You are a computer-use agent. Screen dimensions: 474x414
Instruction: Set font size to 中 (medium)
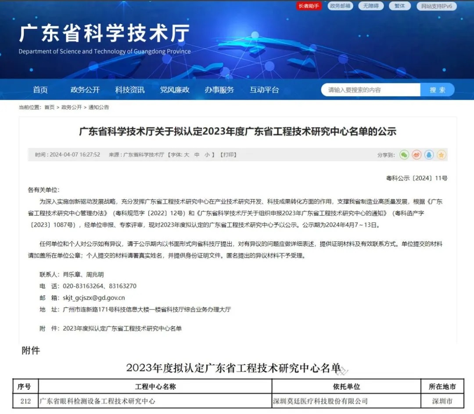coord(197,155)
